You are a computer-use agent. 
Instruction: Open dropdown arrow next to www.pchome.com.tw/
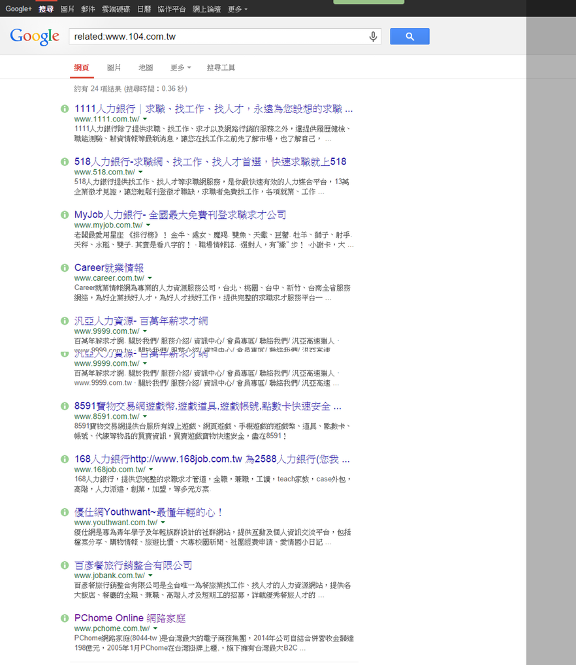point(155,628)
